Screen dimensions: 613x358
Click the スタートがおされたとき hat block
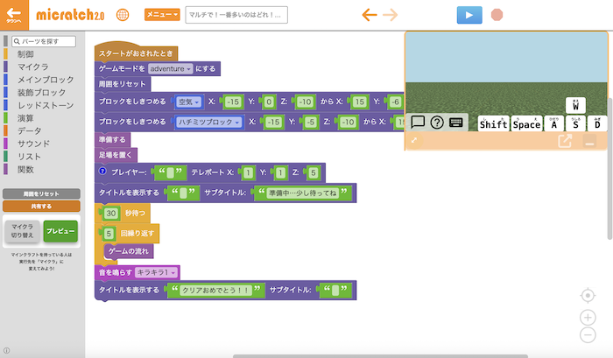(136, 53)
